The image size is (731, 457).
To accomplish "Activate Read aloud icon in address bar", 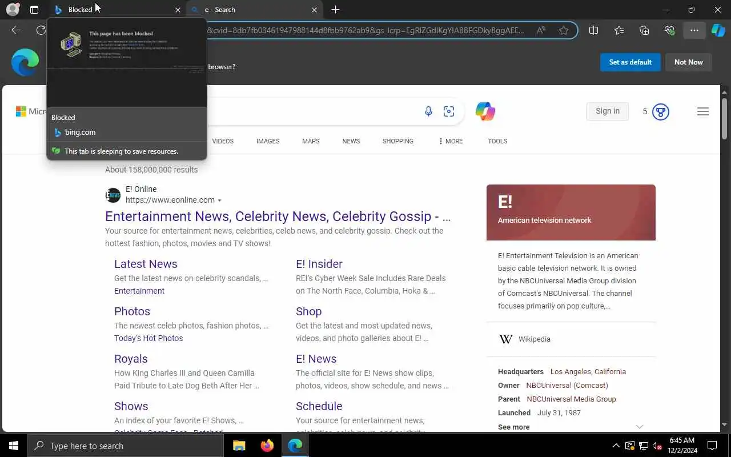I will click(x=541, y=30).
